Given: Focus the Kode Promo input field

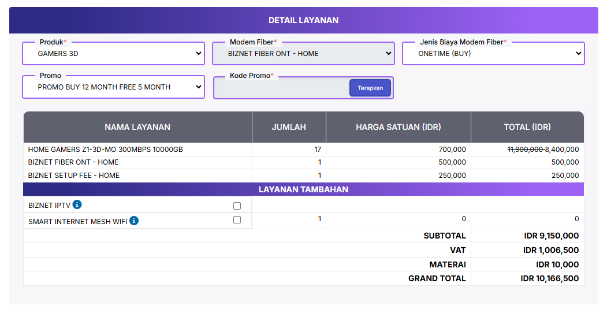Looking at the screenshot, I should 282,88.
